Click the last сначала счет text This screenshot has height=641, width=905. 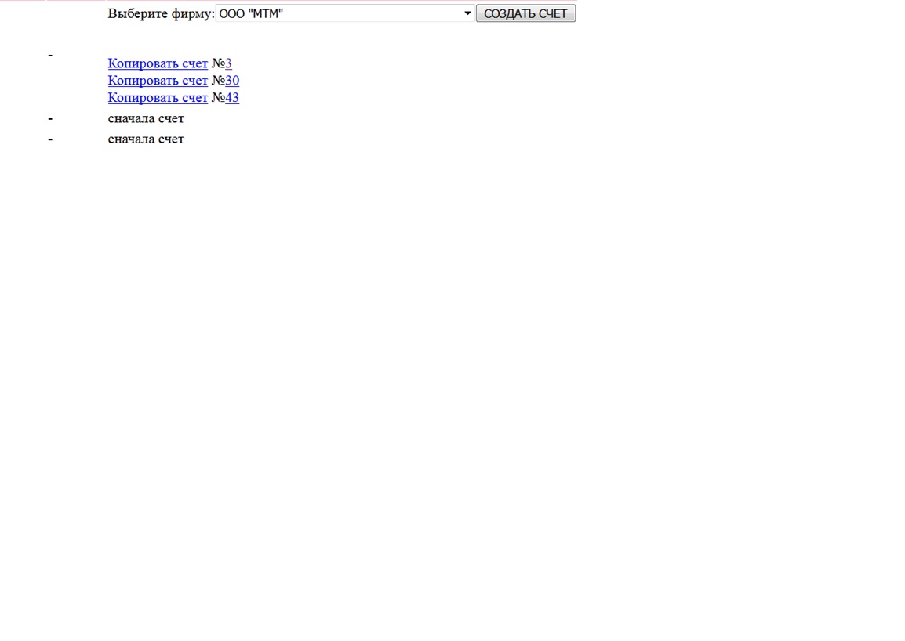(x=146, y=139)
